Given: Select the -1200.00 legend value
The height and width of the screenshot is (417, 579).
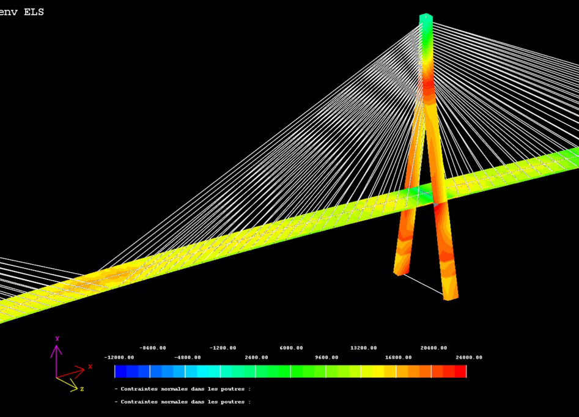Looking at the screenshot, I should [223, 348].
